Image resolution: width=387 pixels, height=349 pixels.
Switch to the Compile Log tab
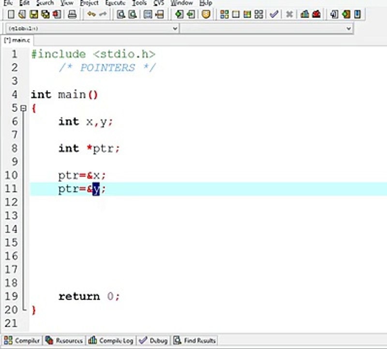coord(111,340)
